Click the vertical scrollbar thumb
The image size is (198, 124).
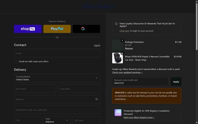tap(197, 27)
